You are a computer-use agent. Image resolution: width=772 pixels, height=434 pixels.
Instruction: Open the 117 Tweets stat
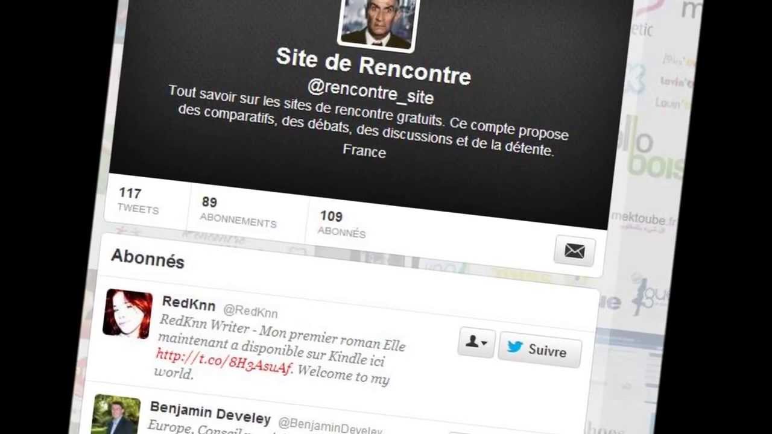(138, 200)
